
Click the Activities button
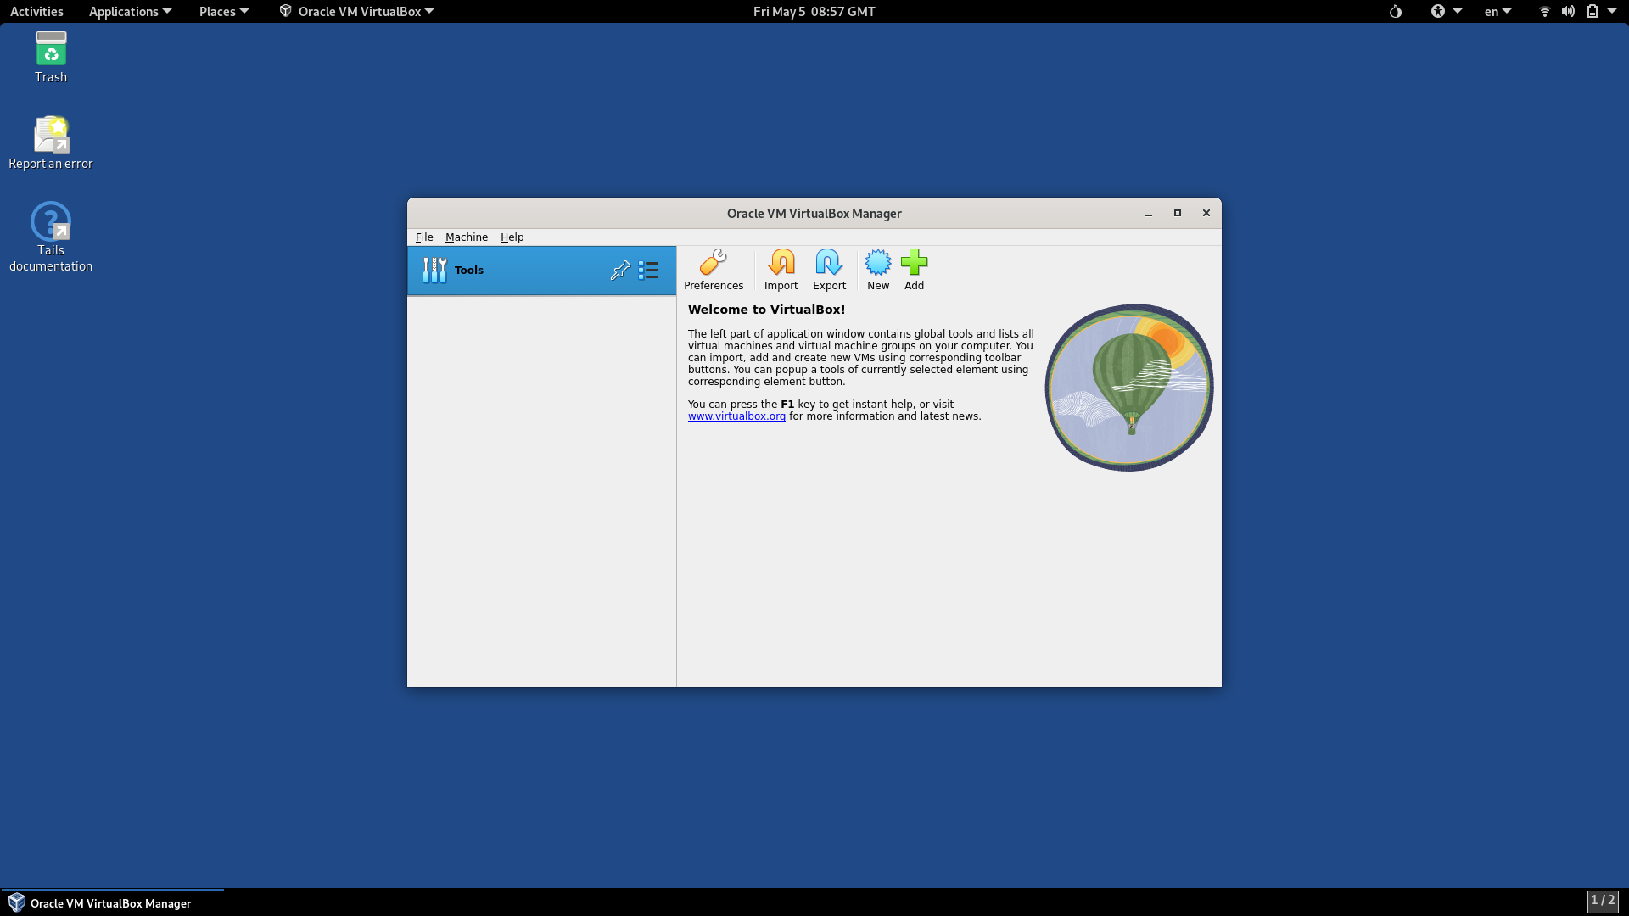(x=36, y=11)
